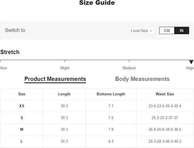Click the Medium stretch label
Image resolution: width=194 pixels, height=148 pixels.
129,68
